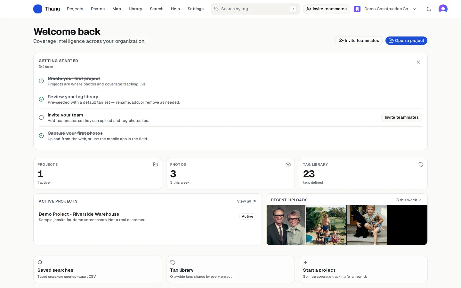The width and height of the screenshot is (461, 288).
Task: Open the Search page from navigation
Action: [157, 9]
